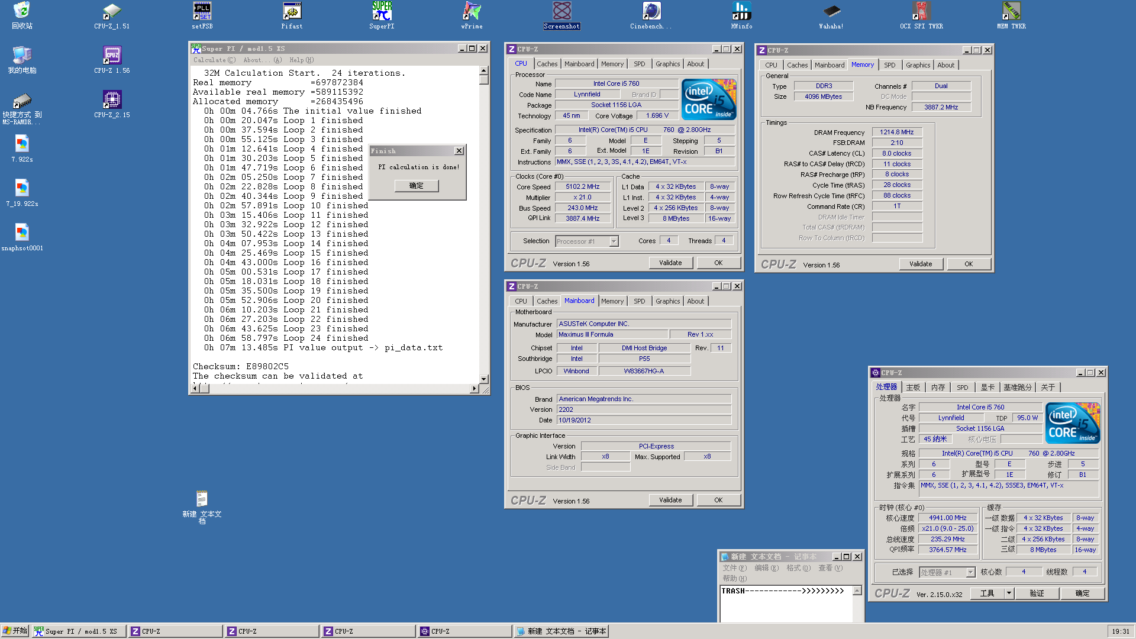Open Calculate menu in Super PI

[214, 60]
